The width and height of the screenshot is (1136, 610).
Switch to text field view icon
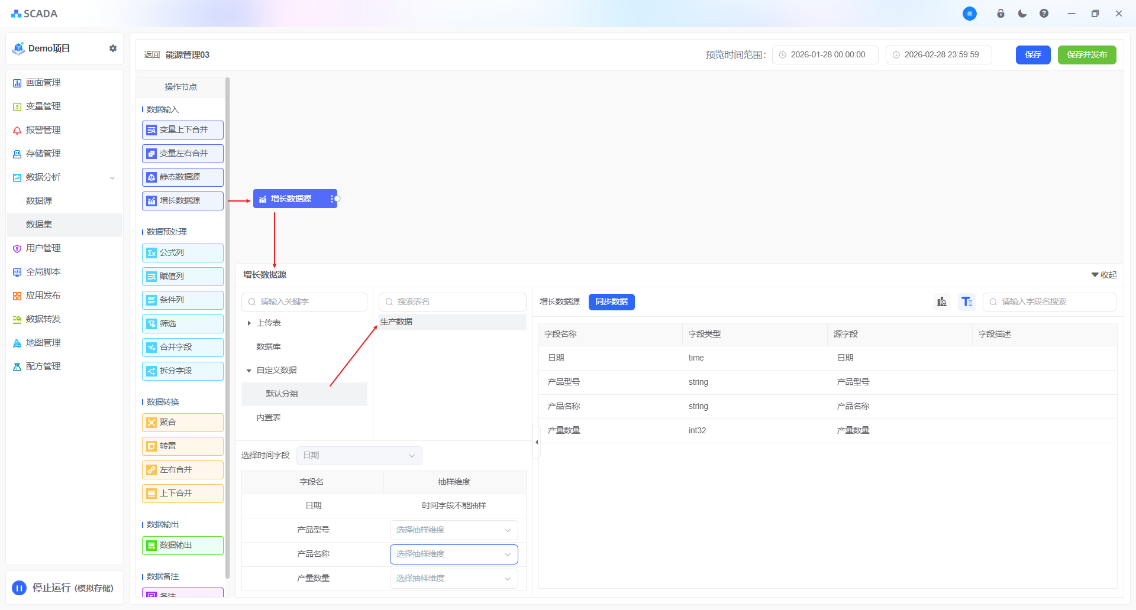pyautogui.click(x=967, y=302)
